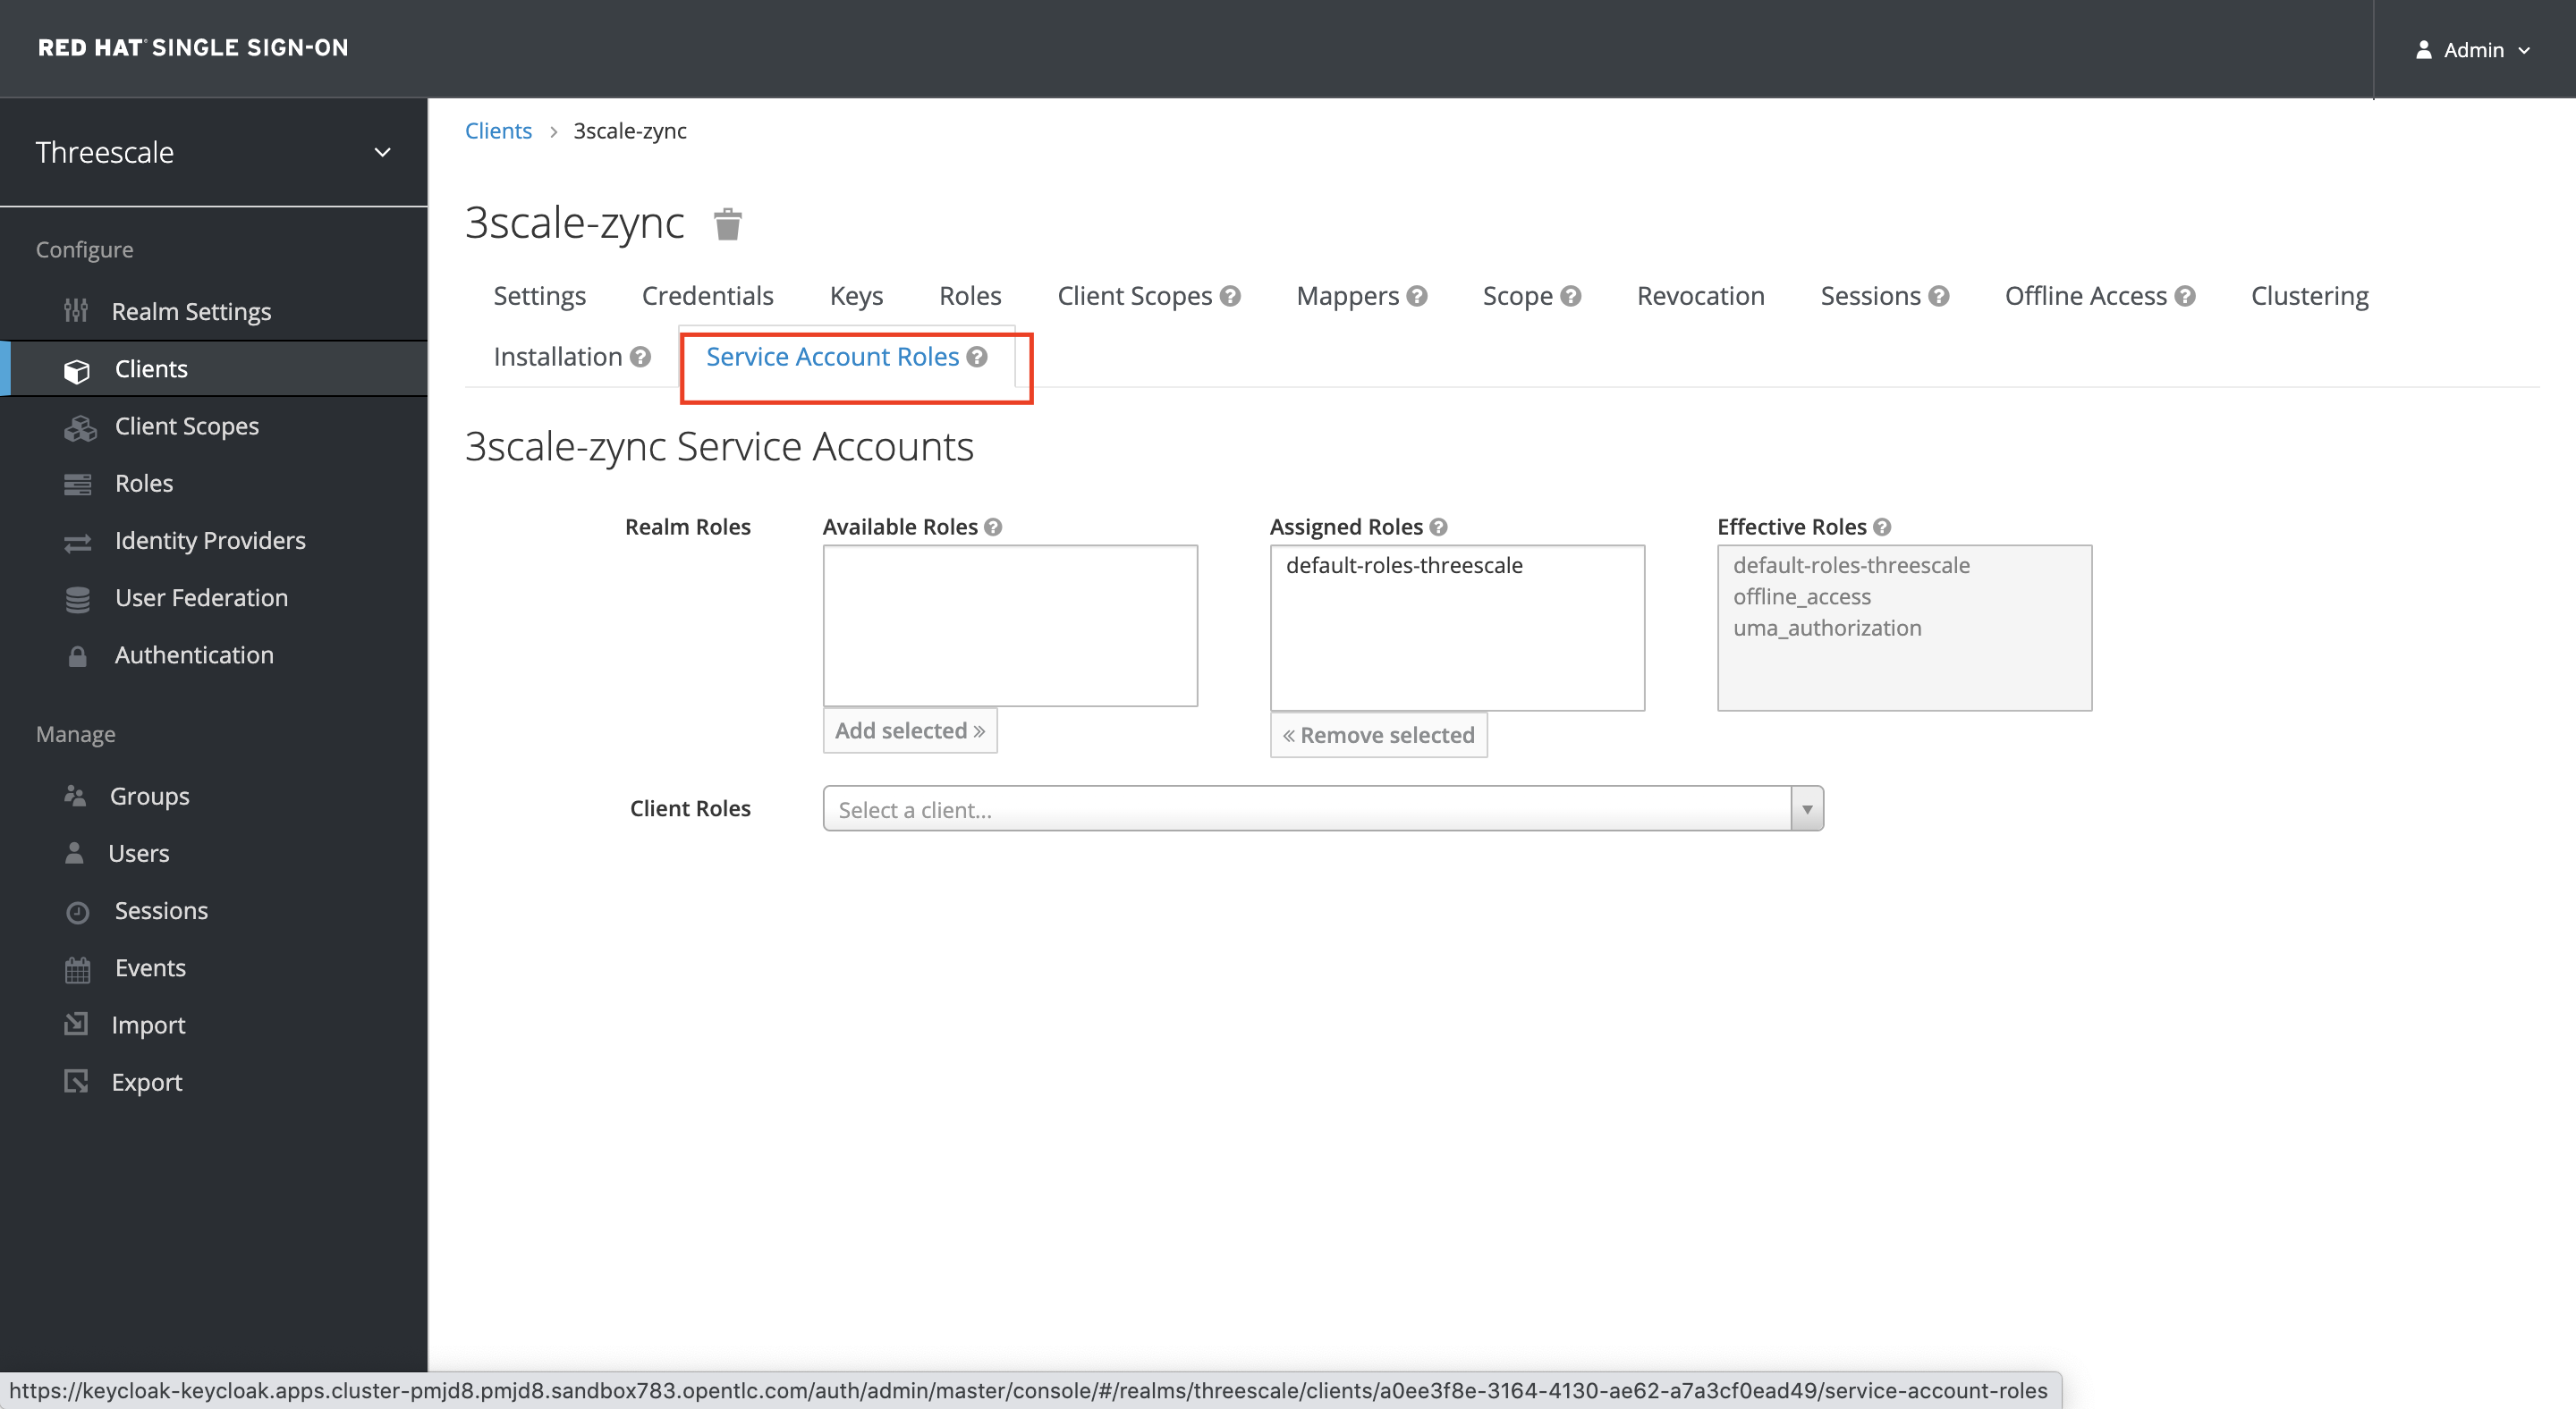Click the User Federation icon
2576x1409 pixels.
[x=76, y=597]
